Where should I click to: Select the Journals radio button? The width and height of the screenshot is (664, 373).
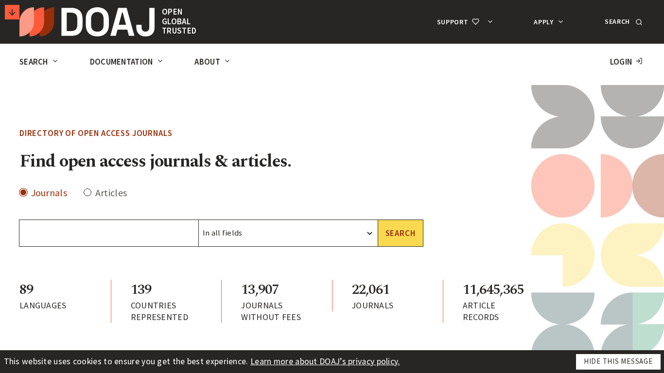[x=23, y=193]
